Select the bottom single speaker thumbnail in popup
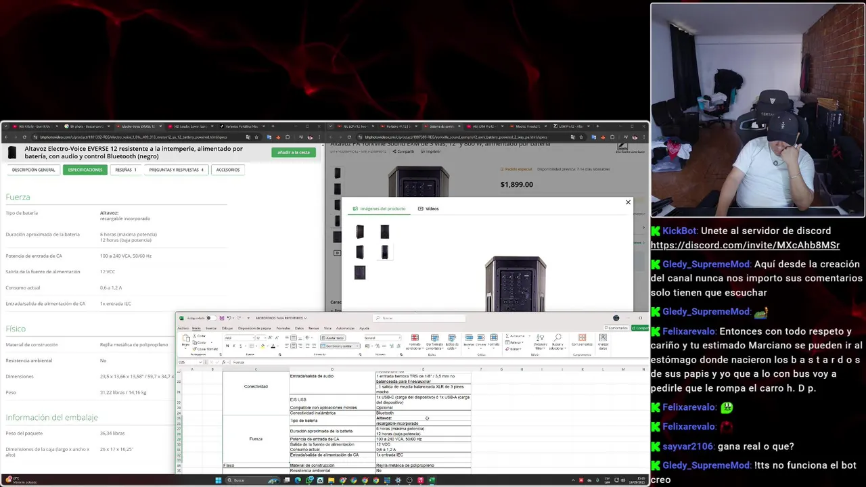 click(360, 273)
